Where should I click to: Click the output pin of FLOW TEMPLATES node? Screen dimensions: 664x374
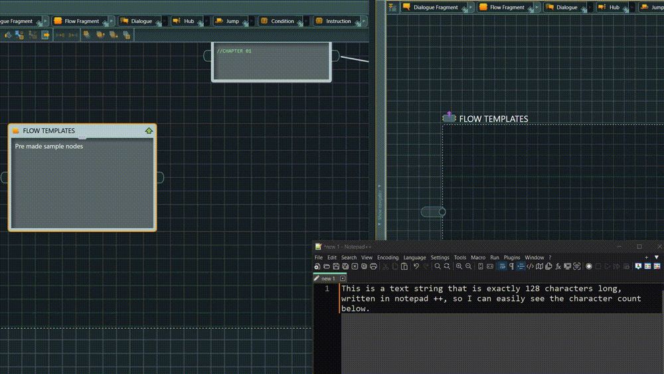(x=161, y=177)
